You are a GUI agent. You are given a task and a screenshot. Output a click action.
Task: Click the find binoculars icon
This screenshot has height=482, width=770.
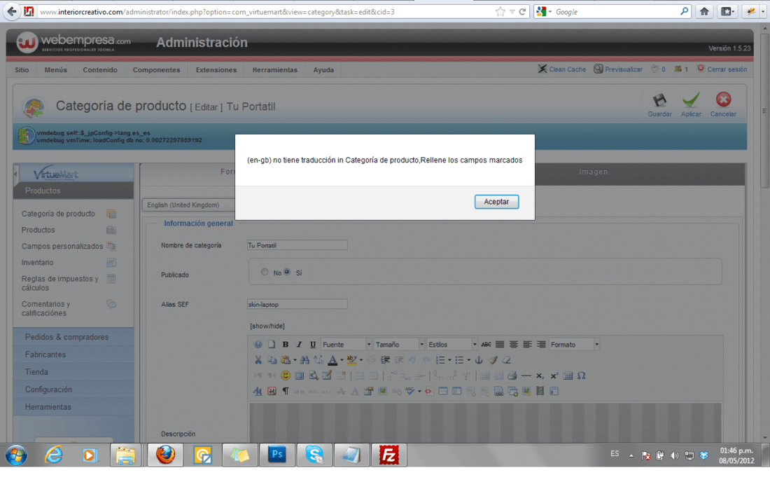(304, 360)
